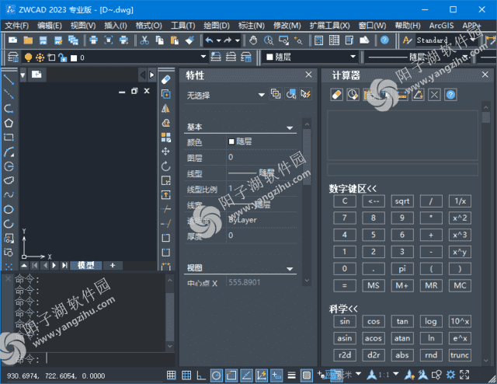The height and width of the screenshot is (384, 497).
Task: Click the toolbar Help question mark icon
Action: (x=384, y=40)
